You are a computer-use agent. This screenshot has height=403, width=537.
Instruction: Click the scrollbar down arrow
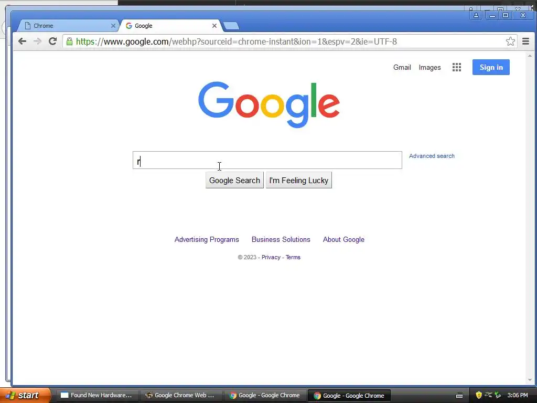[530, 380]
